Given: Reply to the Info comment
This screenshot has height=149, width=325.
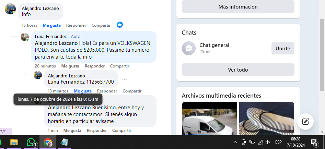Looking at the screenshot, I should [76, 25].
